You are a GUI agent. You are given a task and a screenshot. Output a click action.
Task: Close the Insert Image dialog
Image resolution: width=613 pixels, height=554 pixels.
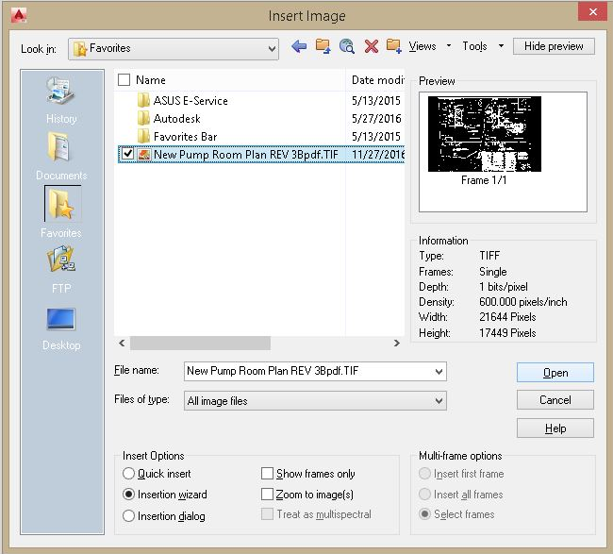tap(592, 11)
